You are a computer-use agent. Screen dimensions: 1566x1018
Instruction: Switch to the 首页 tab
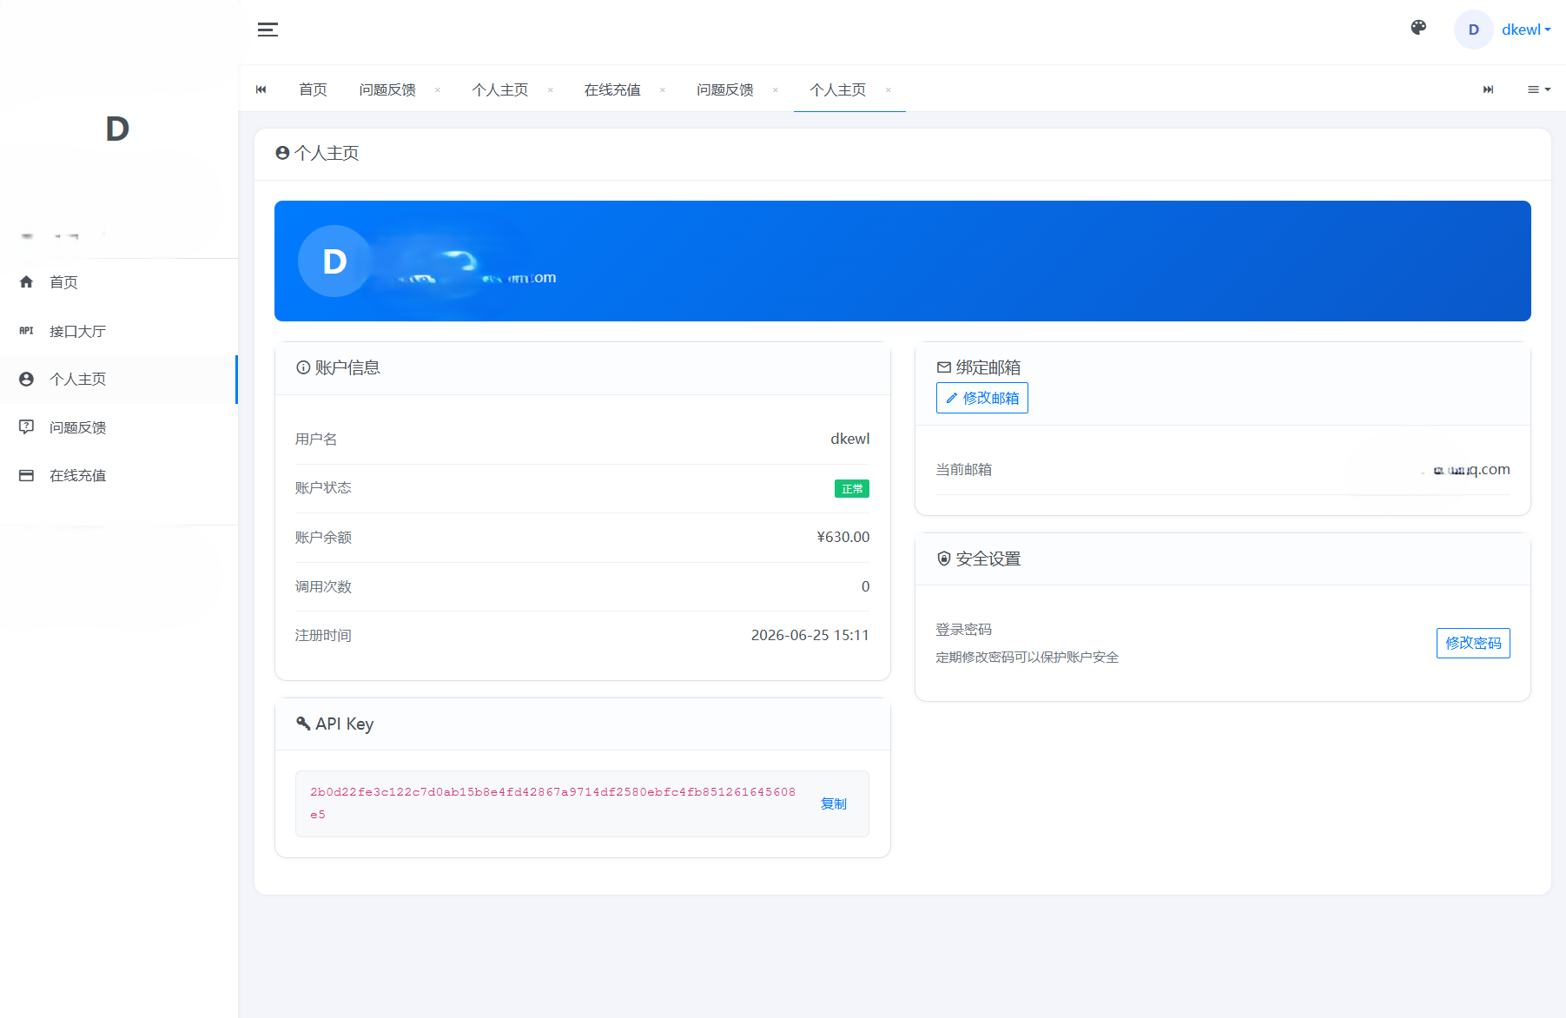pos(313,89)
